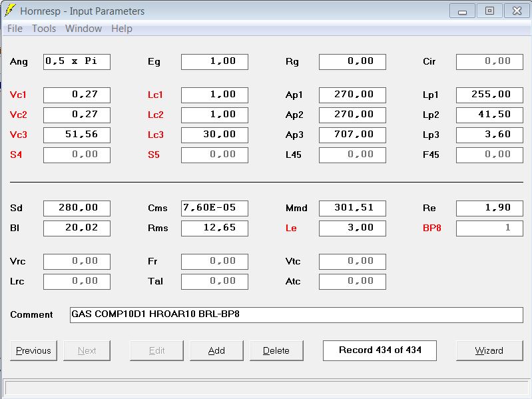The image size is (532, 399).
Task: Select the Lp1 field showing 255,00
Action: [489, 95]
